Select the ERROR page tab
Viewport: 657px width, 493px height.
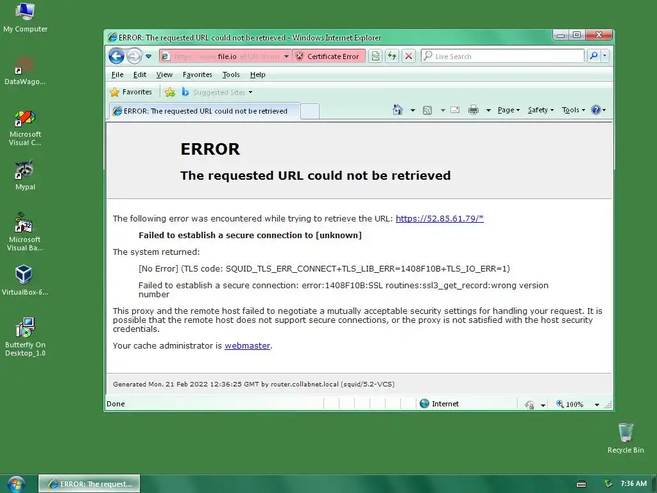[x=205, y=111]
